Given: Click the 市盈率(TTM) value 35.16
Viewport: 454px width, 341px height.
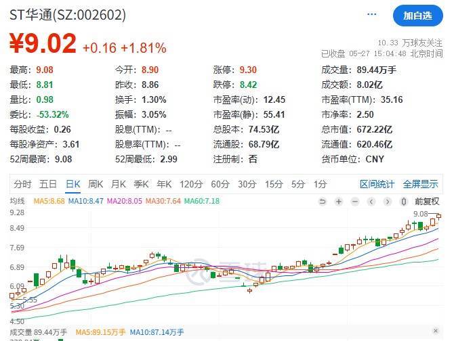Looking at the screenshot, I should (x=392, y=99).
